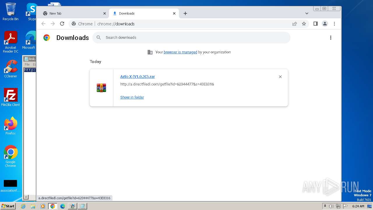
Task: Open the Microsoft Edge desktop shortcut
Action: click(29, 40)
